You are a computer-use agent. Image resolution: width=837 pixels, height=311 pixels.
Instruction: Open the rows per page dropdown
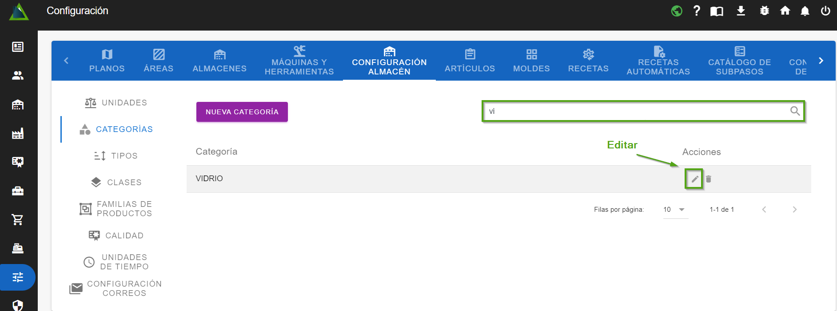click(x=675, y=210)
